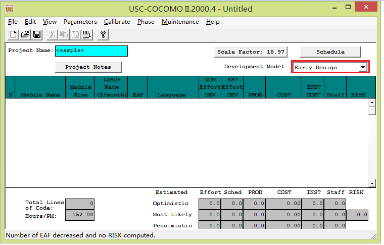Open the Maintenance menu
This screenshot has width=384, height=245.
point(180,22)
